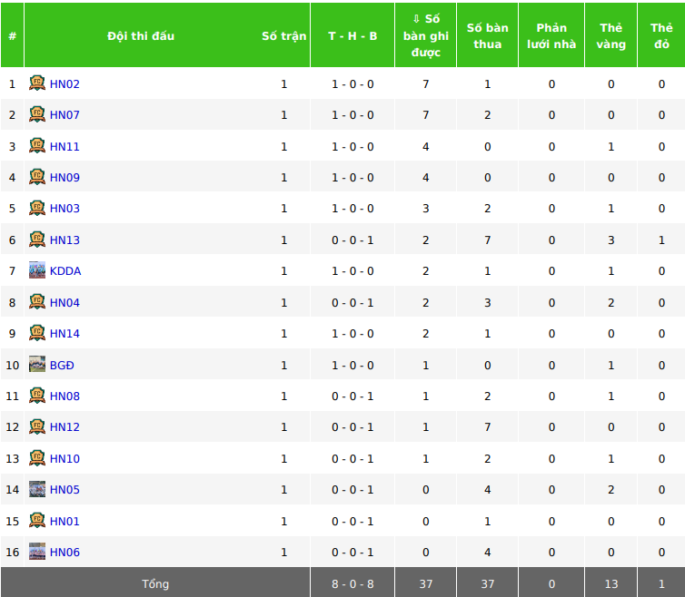The width and height of the screenshot is (685, 597).
Task: Click HN13's yellow card count 3
Action: [611, 240]
